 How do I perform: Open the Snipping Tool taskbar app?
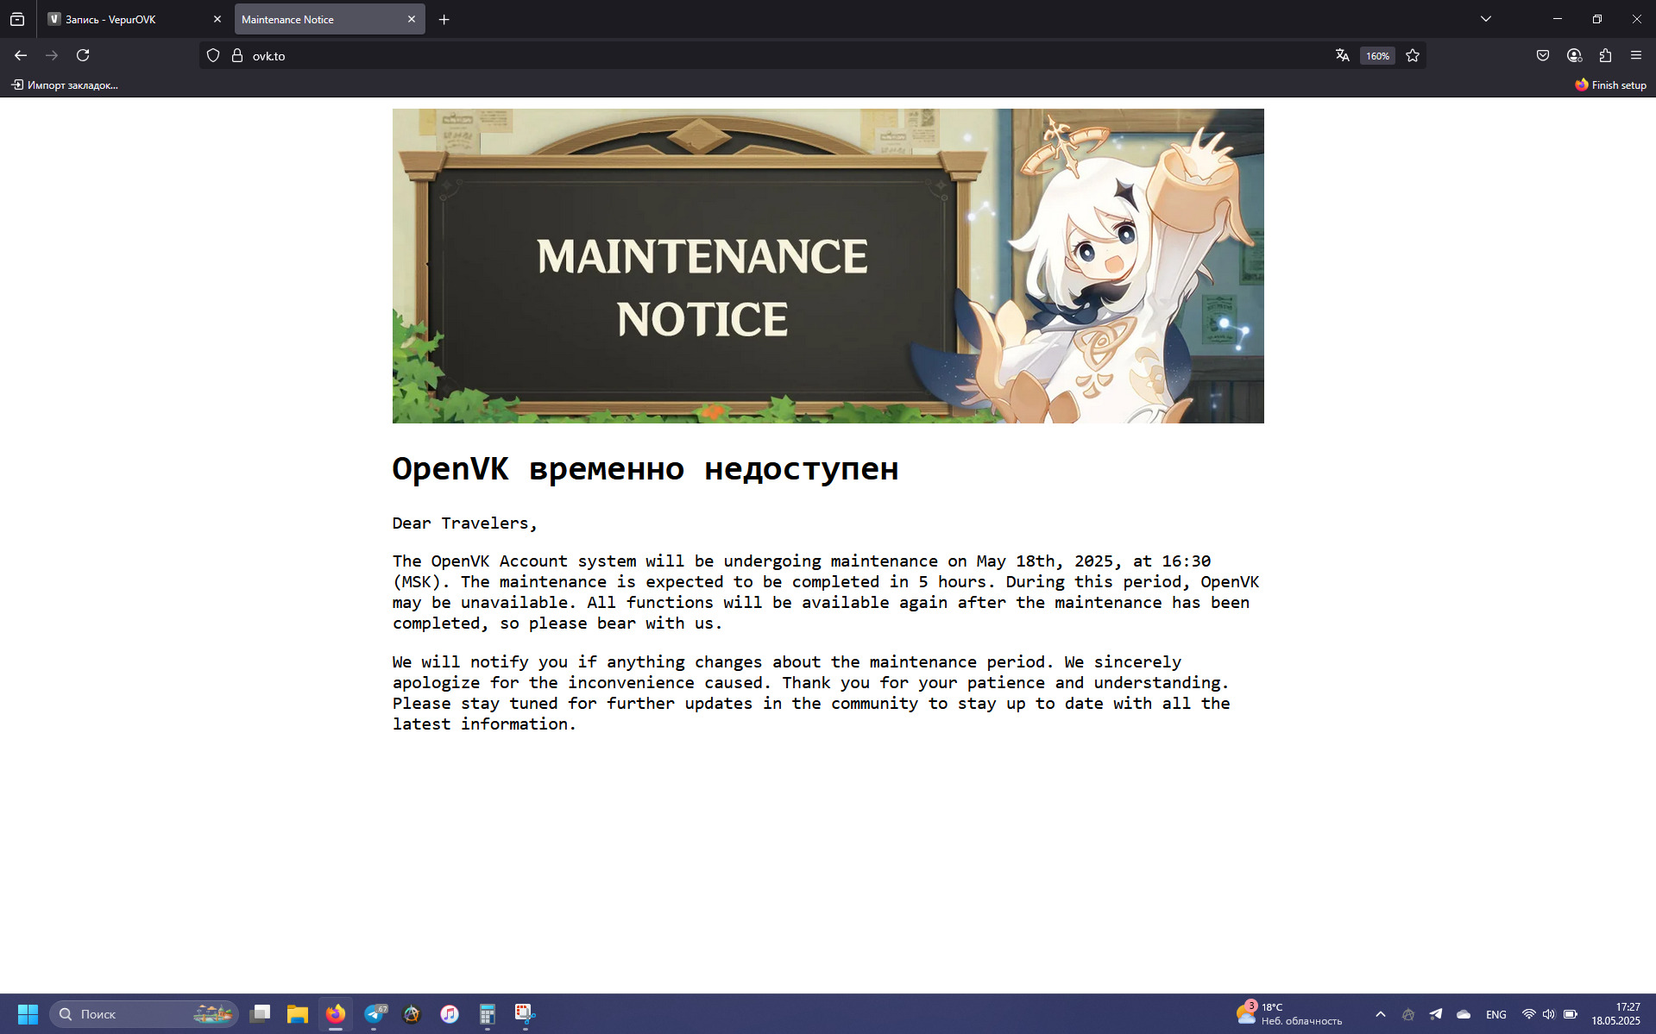(526, 1014)
